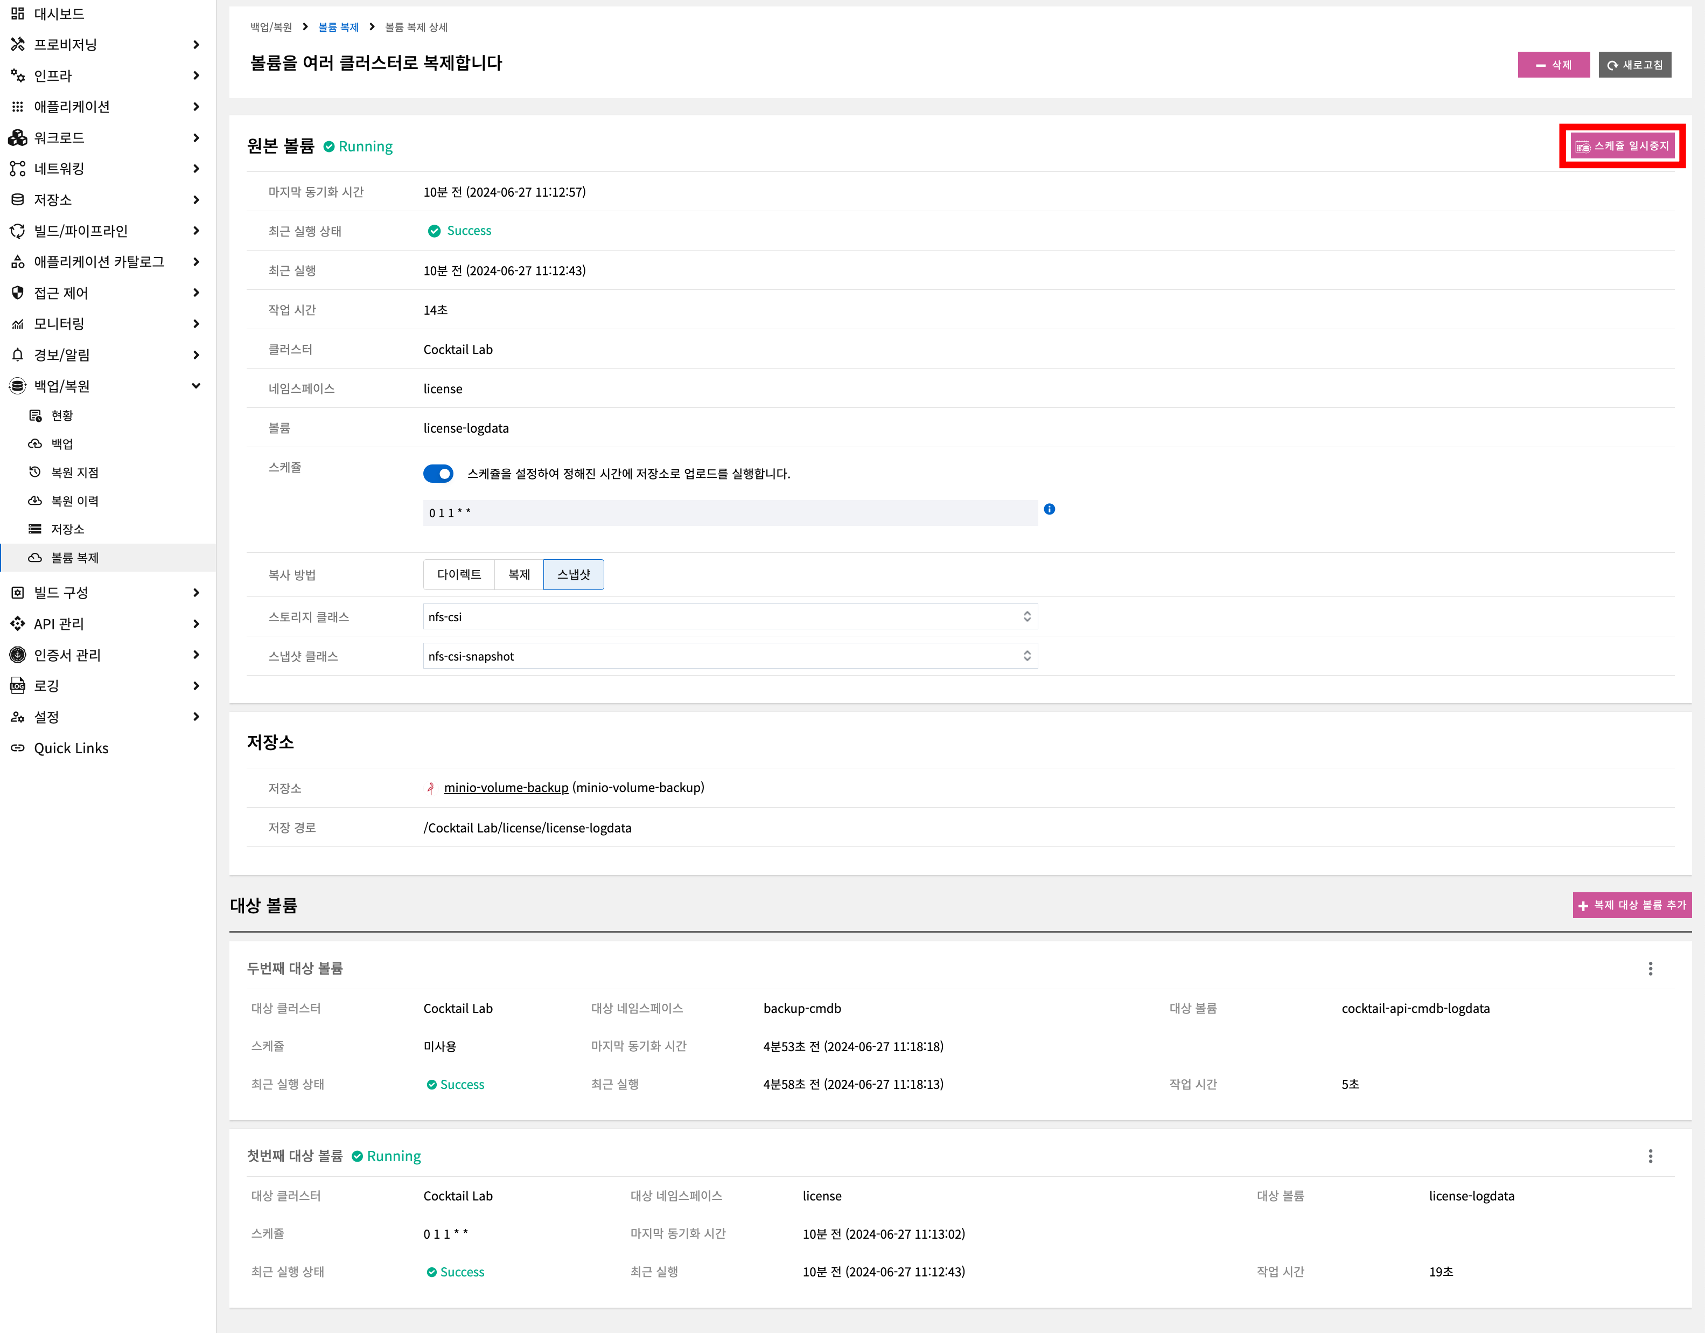This screenshot has width=1705, height=1333.
Task: Click the 스케줄 일시중지 button
Action: pos(1622,146)
